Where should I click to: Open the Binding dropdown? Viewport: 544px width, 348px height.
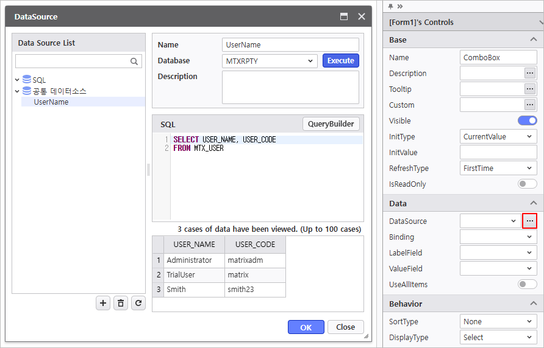[498, 237]
